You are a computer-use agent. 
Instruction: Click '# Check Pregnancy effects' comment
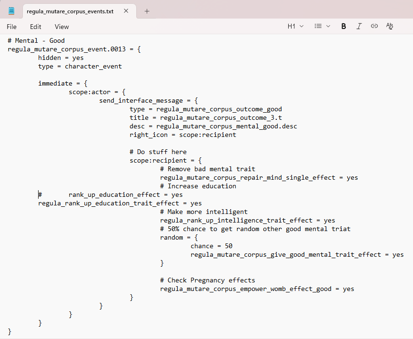point(208,280)
